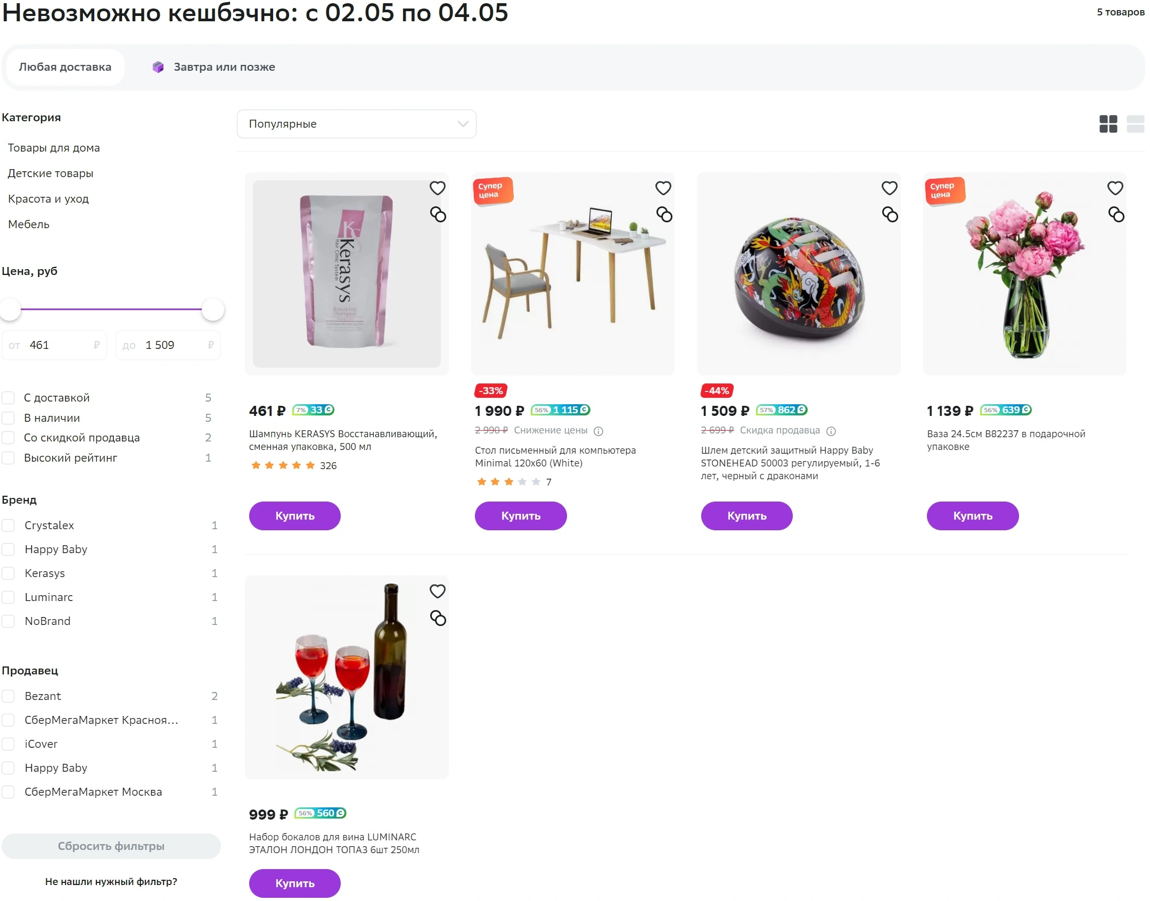Add Luminarc wine glasses to favorites
This screenshot has width=1150, height=901.
coord(437,591)
